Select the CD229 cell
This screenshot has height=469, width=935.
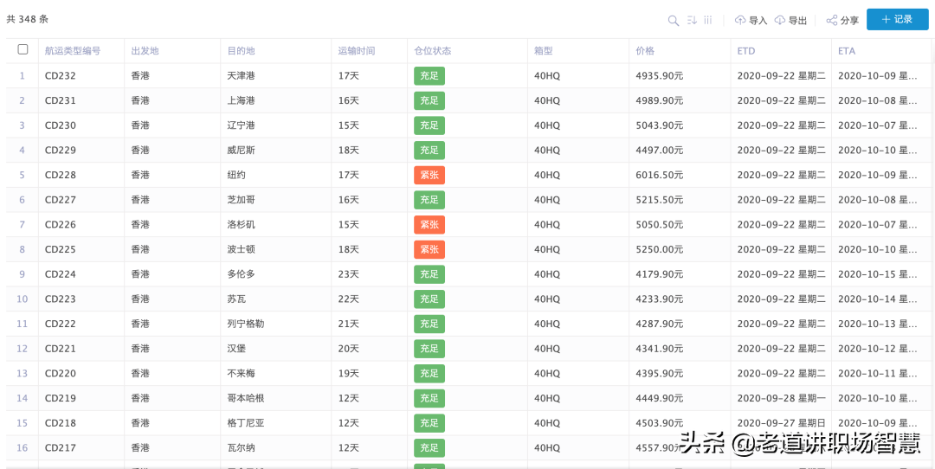[x=81, y=151]
